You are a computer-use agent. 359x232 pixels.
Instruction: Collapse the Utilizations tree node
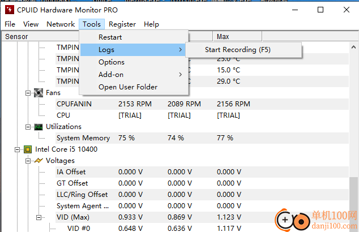[x=28, y=127]
